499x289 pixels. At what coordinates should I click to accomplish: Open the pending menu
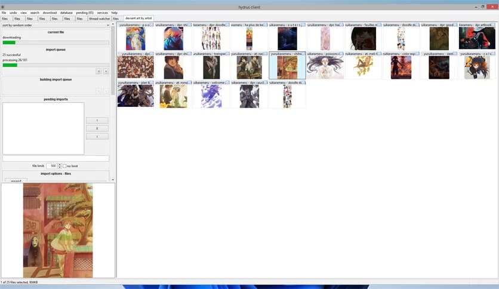(85, 13)
